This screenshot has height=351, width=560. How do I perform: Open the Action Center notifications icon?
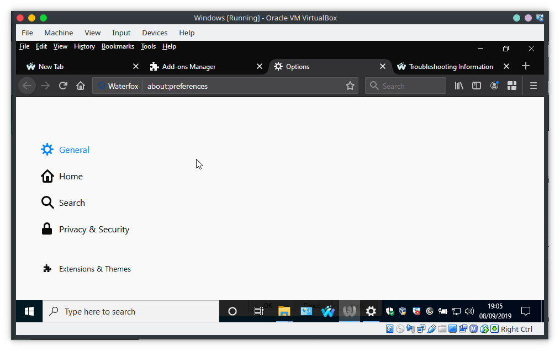(526, 311)
